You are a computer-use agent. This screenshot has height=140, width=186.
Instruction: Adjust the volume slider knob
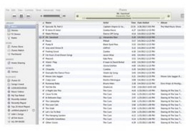coord(61,16)
